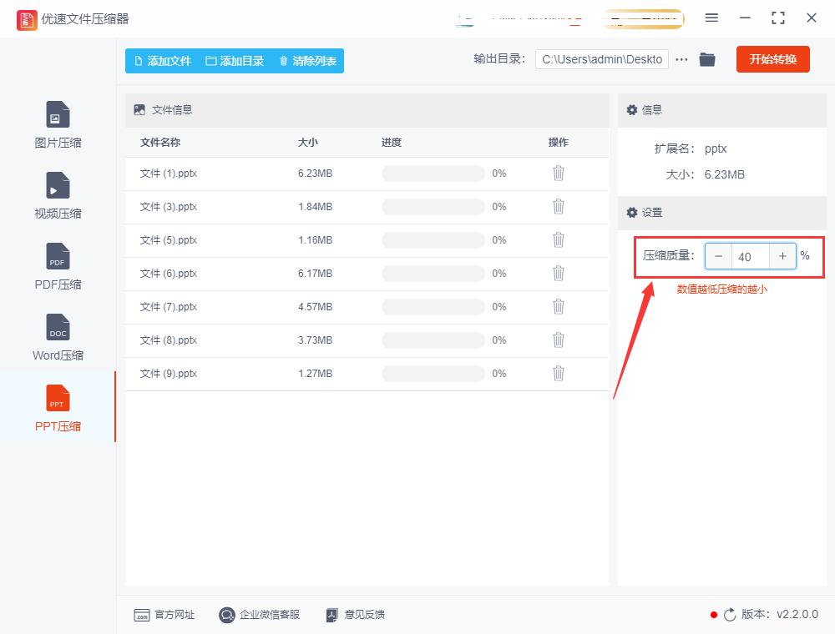Open the 企业微信客服 customer service icon
This screenshot has height=634, width=835.
pyautogui.click(x=225, y=615)
